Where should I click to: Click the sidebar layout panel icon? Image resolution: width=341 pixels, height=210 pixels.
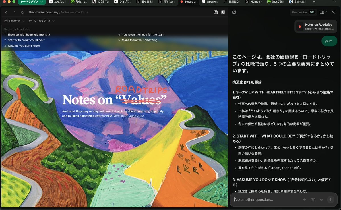322,12
